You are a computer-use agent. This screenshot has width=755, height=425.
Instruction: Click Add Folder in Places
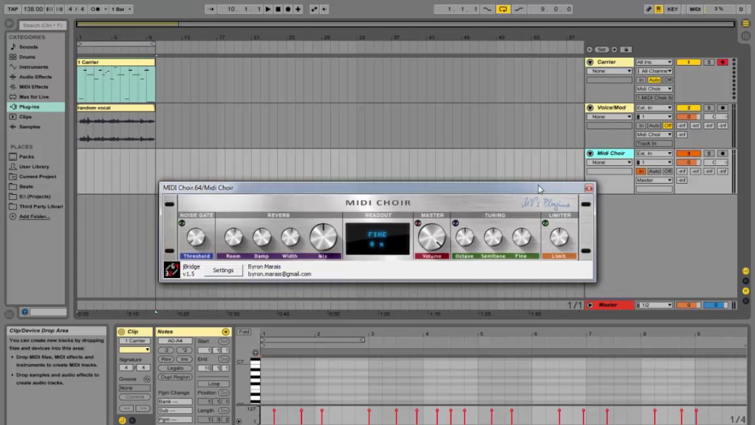(x=34, y=217)
